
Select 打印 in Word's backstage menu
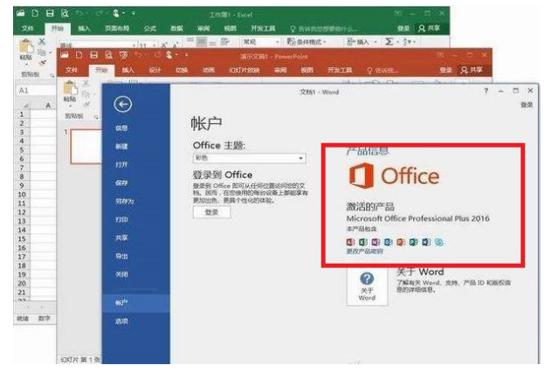pyautogui.click(x=121, y=219)
